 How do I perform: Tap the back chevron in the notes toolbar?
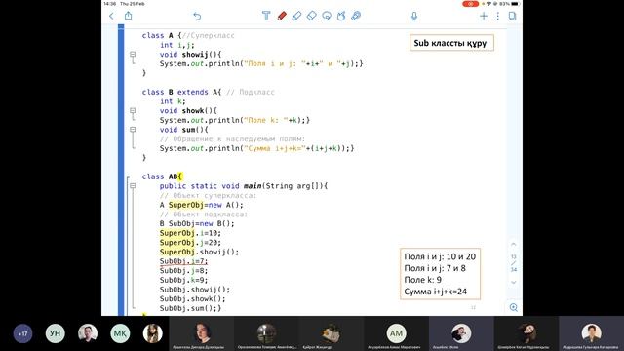coord(111,16)
